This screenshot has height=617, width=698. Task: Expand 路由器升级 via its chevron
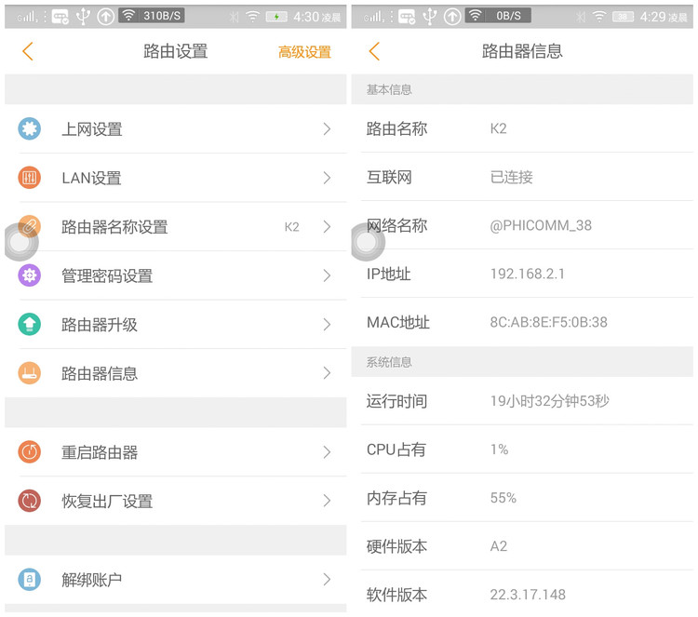[328, 324]
